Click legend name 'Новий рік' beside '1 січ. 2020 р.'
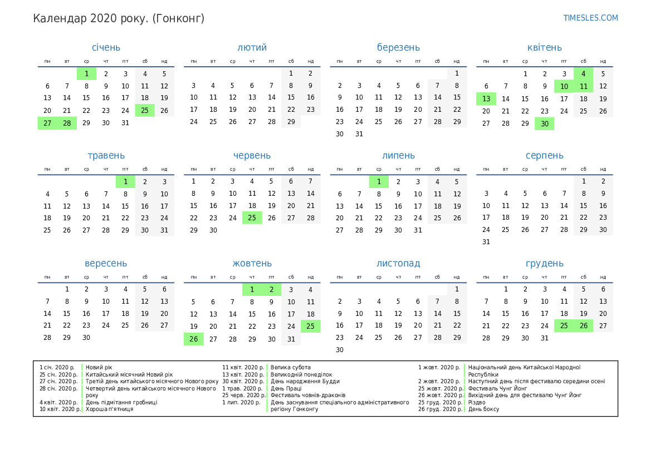 99,368
